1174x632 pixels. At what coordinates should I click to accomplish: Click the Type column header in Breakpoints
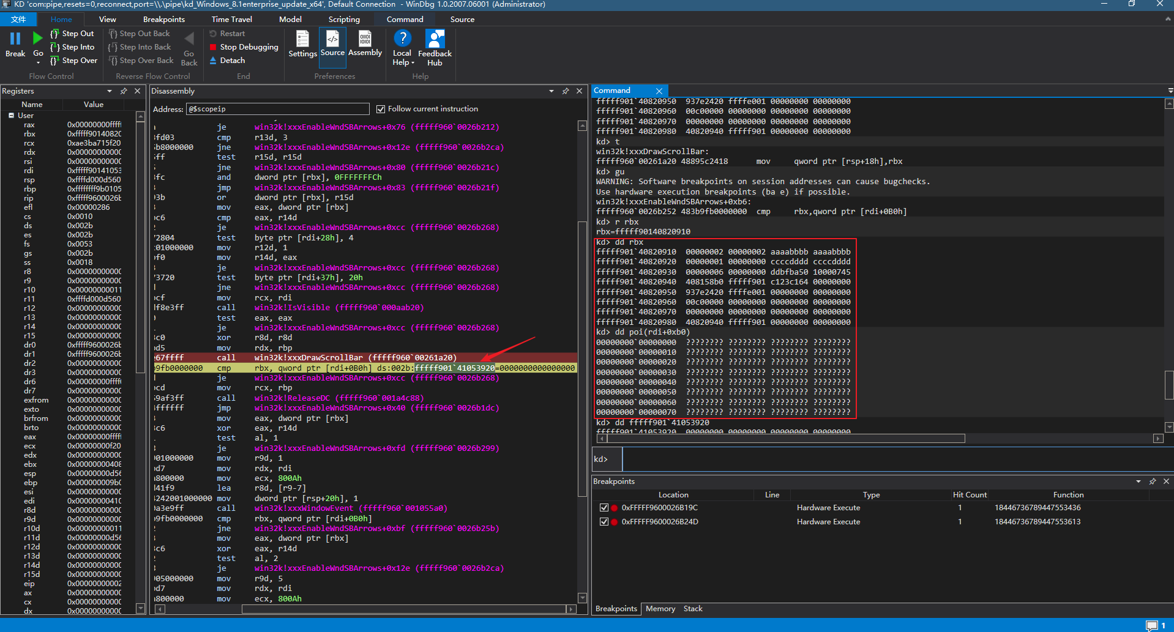point(871,495)
